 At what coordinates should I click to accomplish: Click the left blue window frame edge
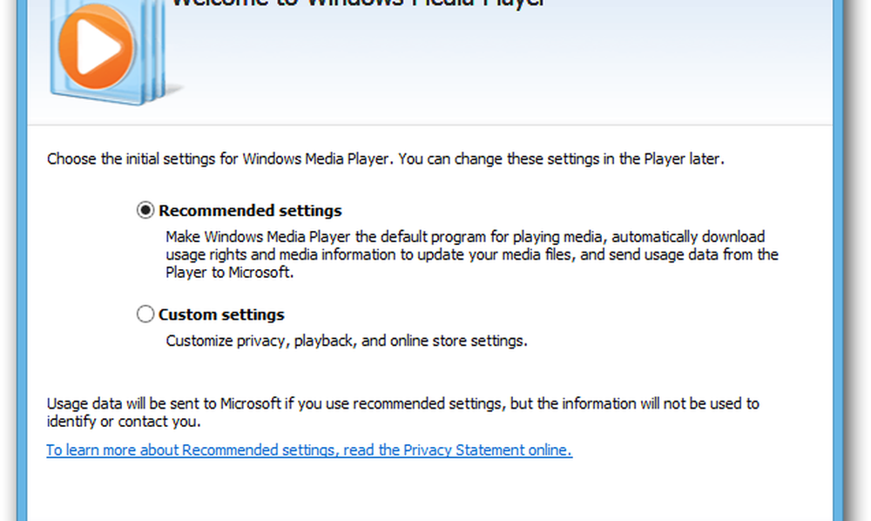tap(22, 261)
